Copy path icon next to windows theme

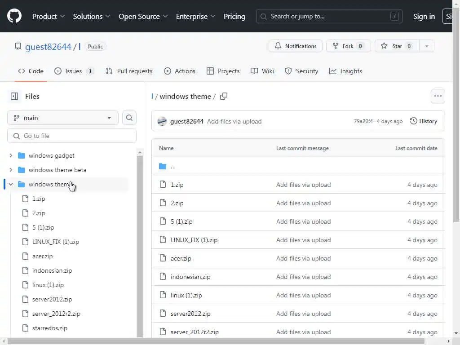[x=224, y=96]
